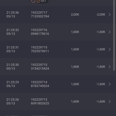
Task: Select order ID 192229716 0968175616
Action: click(40, 32)
